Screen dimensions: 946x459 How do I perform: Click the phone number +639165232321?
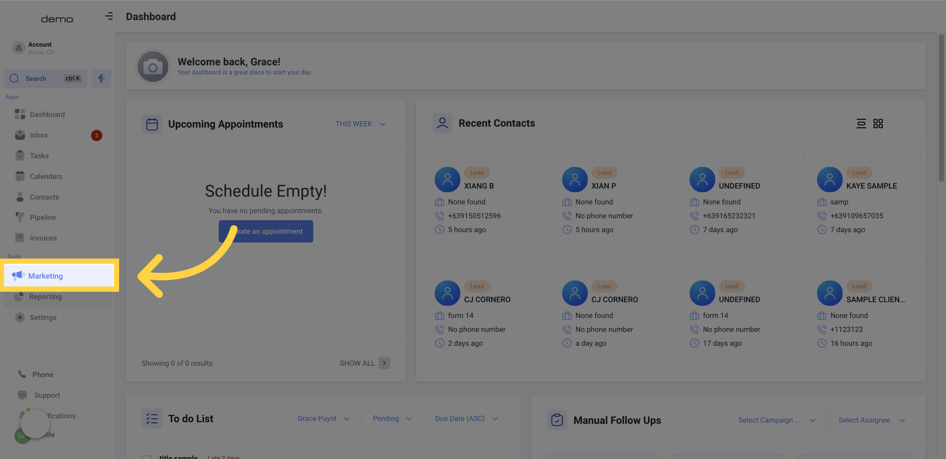pos(729,216)
